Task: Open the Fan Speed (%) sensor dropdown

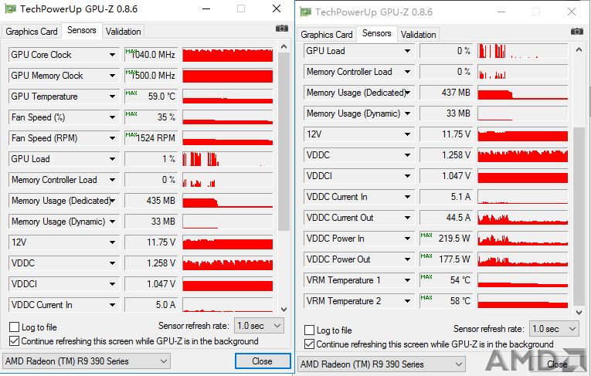Action: (112, 117)
